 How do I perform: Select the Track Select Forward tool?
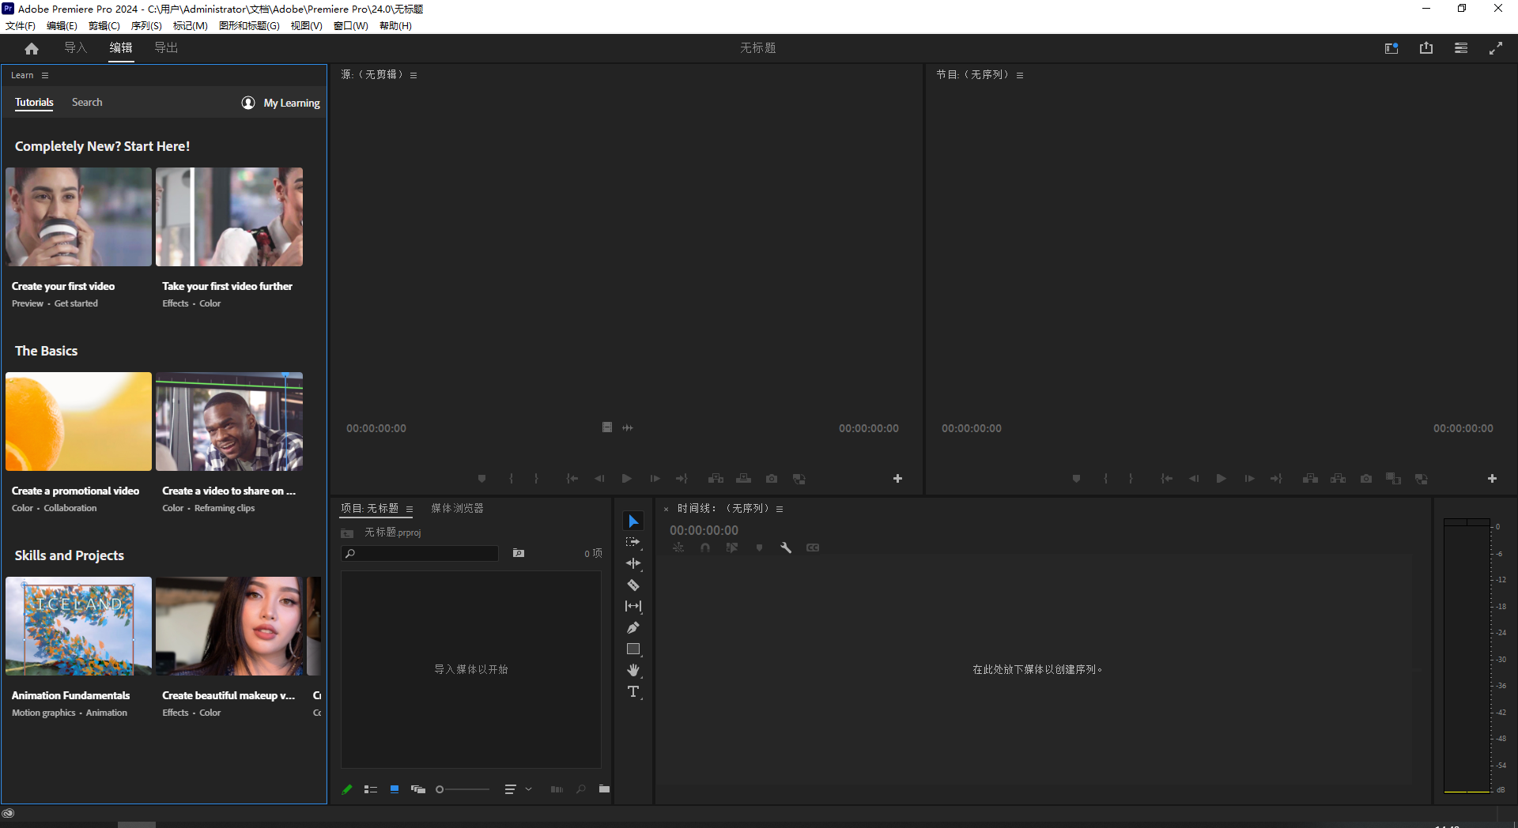pyautogui.click(x=633, y=542)
